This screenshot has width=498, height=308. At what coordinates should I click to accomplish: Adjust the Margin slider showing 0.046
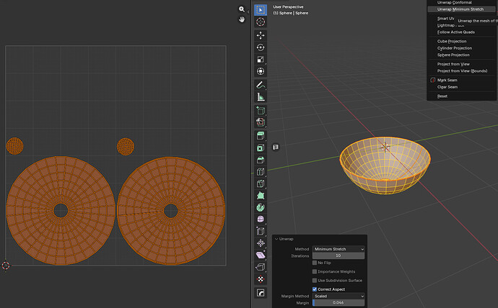pos(338,303)
